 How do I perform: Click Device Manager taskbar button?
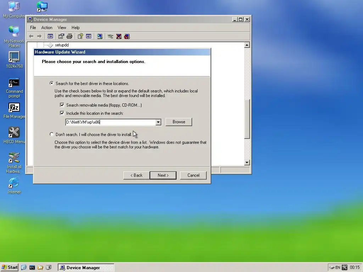86,268
